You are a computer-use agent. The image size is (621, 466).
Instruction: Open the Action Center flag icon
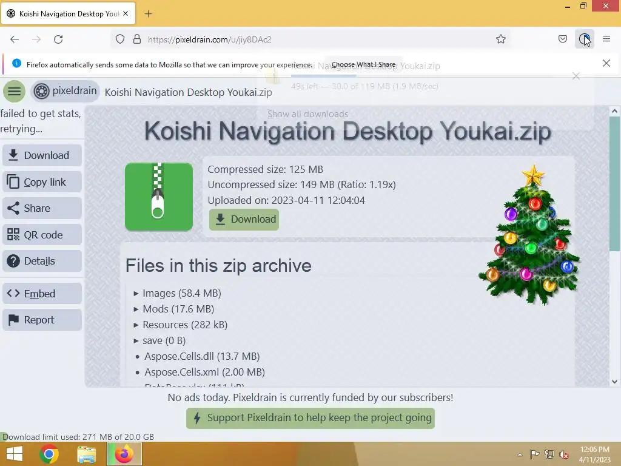(x=535, y=454)
